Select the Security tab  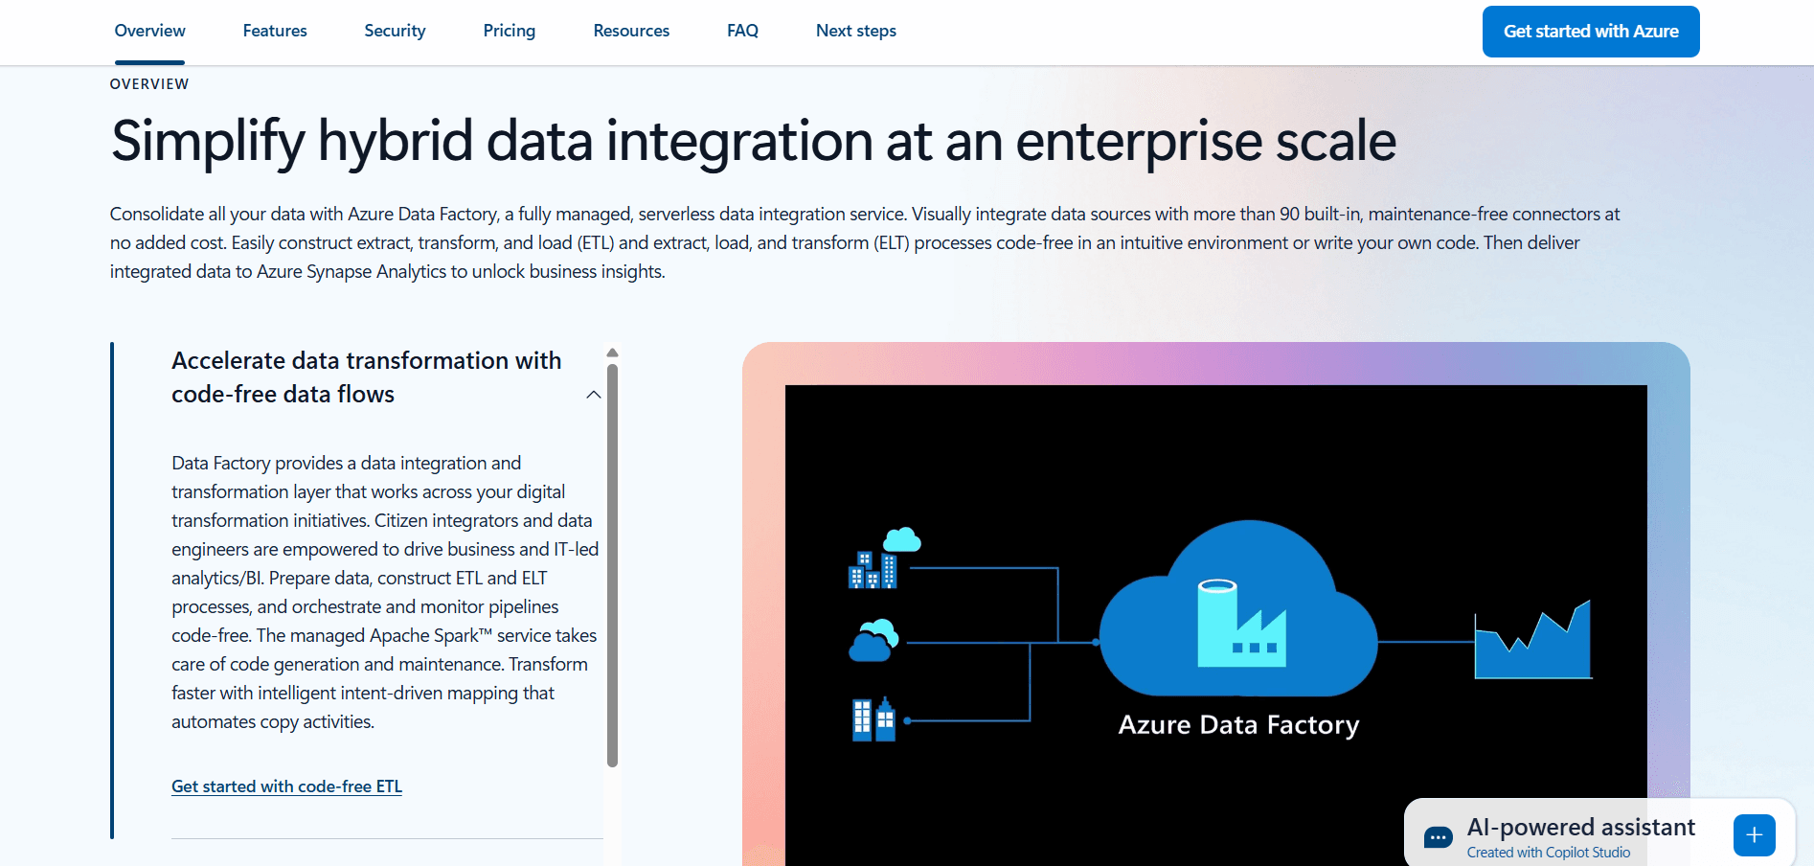point(395,31)
